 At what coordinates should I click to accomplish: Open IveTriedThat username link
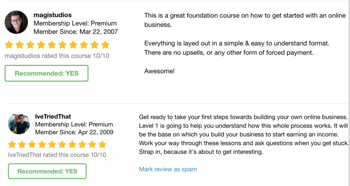53,117
